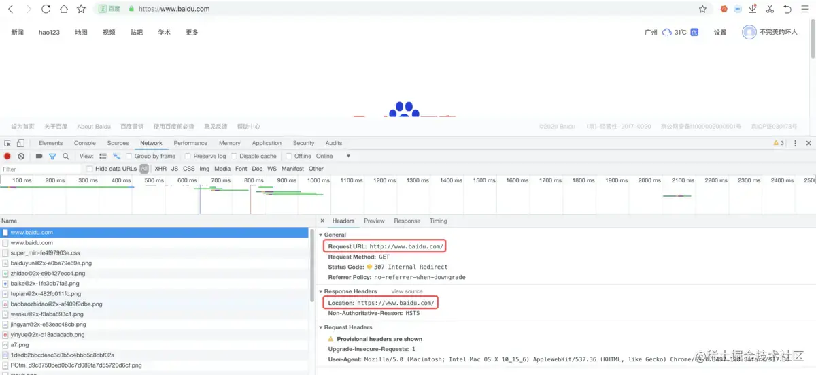The height and width of the screenshot is (375, 816).
Task: Open the Online throttling dropdown
Action: pos(333,157)
